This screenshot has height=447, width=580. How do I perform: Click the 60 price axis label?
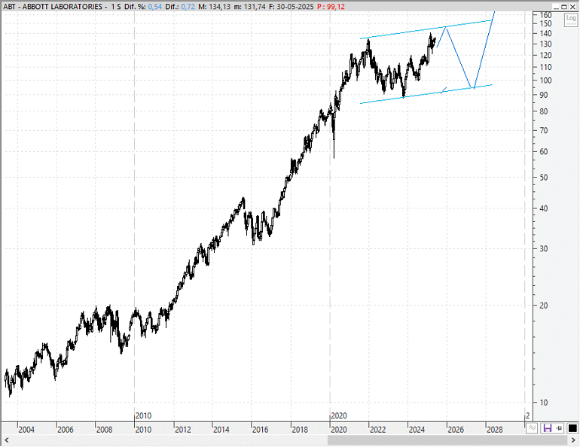543,152
